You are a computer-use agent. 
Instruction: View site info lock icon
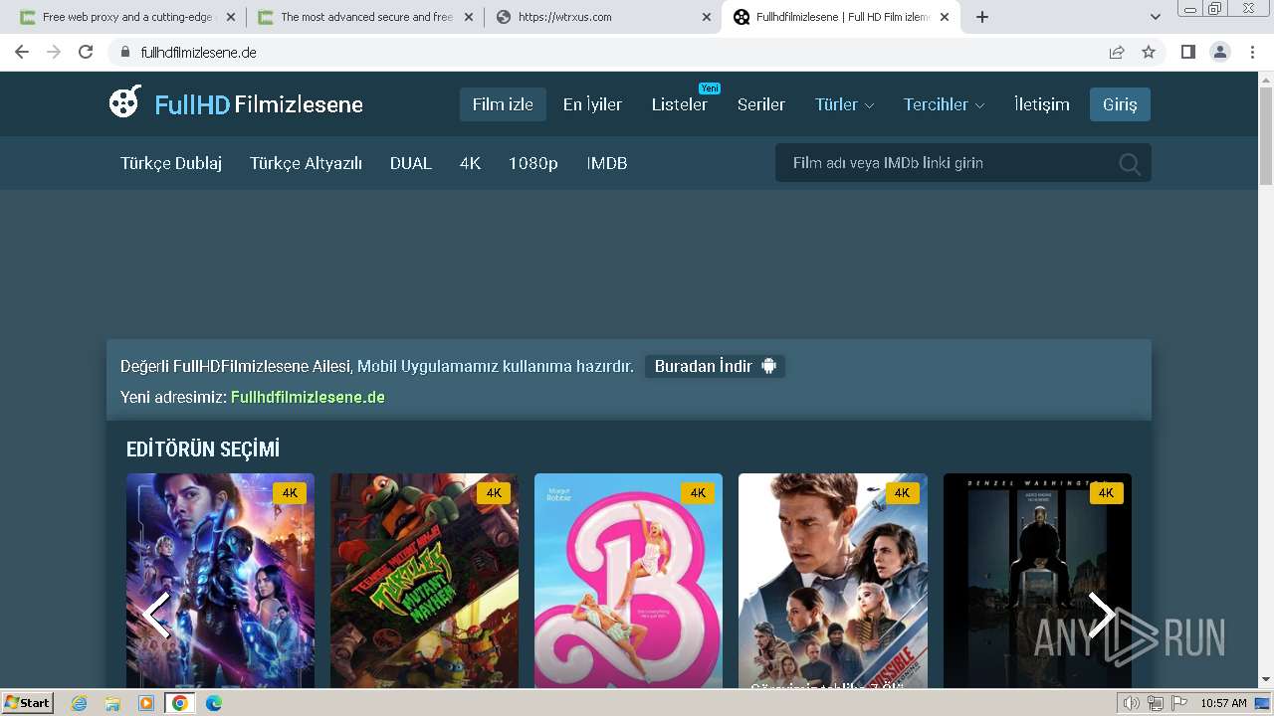[x=125, y=52]
